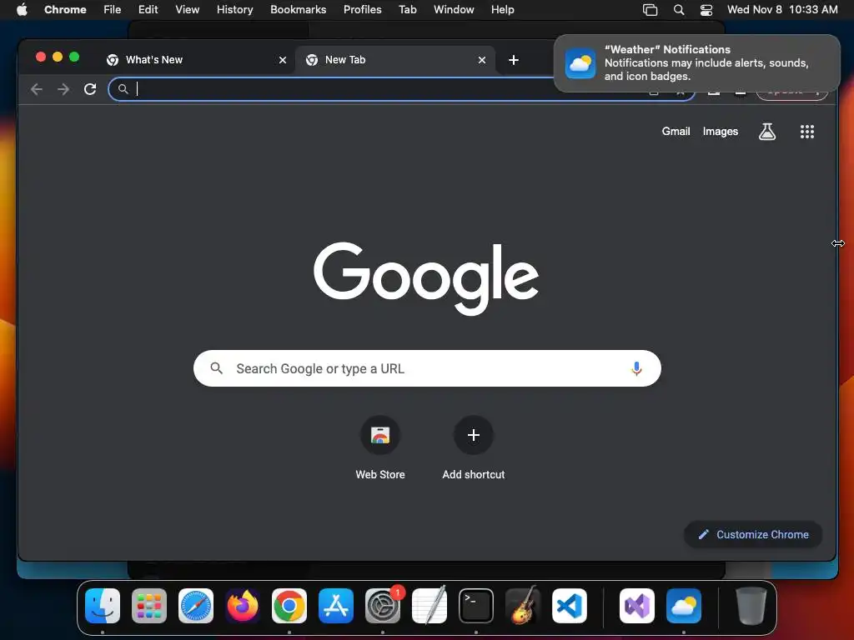Screen dimensions: 854x640
Task: Click the date and time in menu bar
Action: [x=782, y=10]
